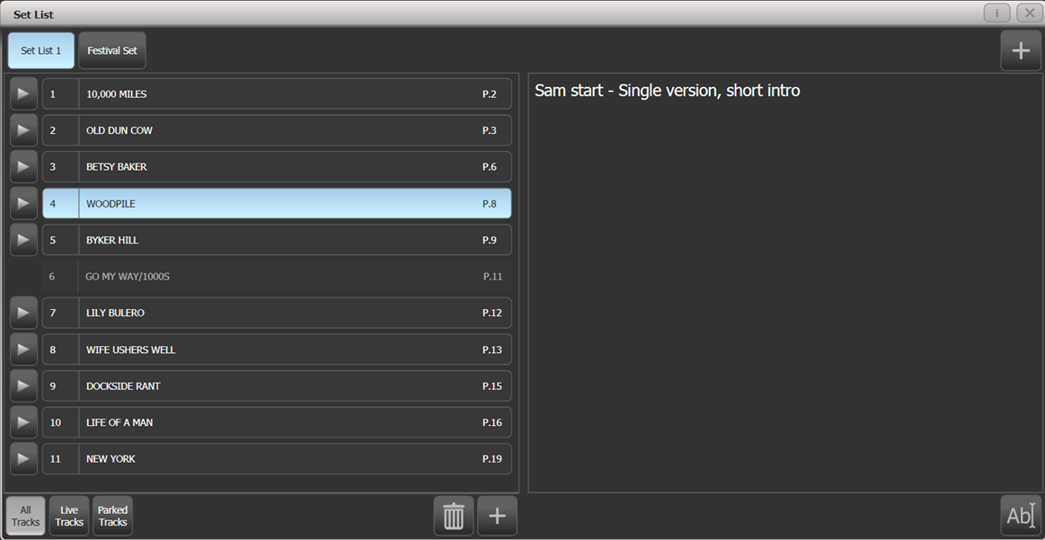Select the BETSY BAKER track row

click(278, 166)
